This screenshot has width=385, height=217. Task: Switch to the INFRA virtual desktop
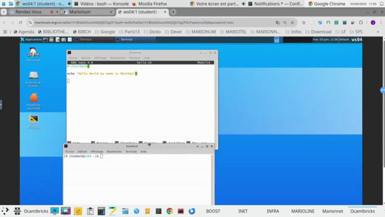pos(273,211)
